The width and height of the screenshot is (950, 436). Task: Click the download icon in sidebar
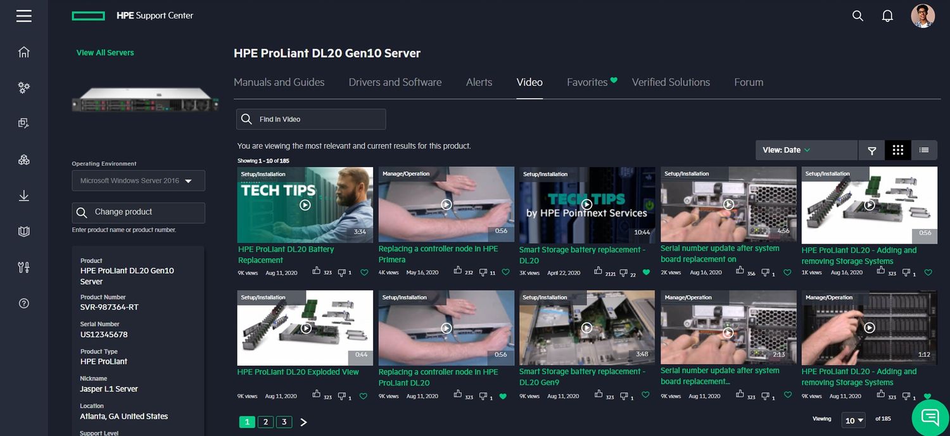click(x=24, y=196)
